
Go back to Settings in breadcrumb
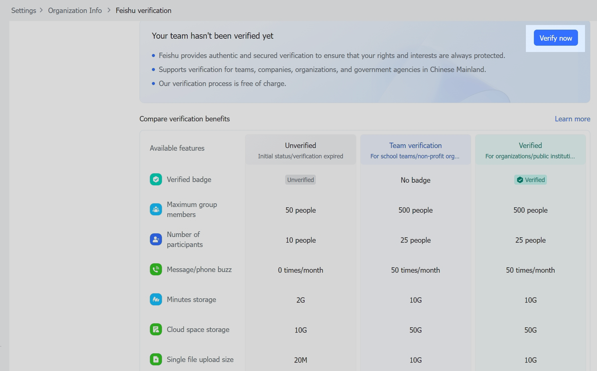point(24,10)
